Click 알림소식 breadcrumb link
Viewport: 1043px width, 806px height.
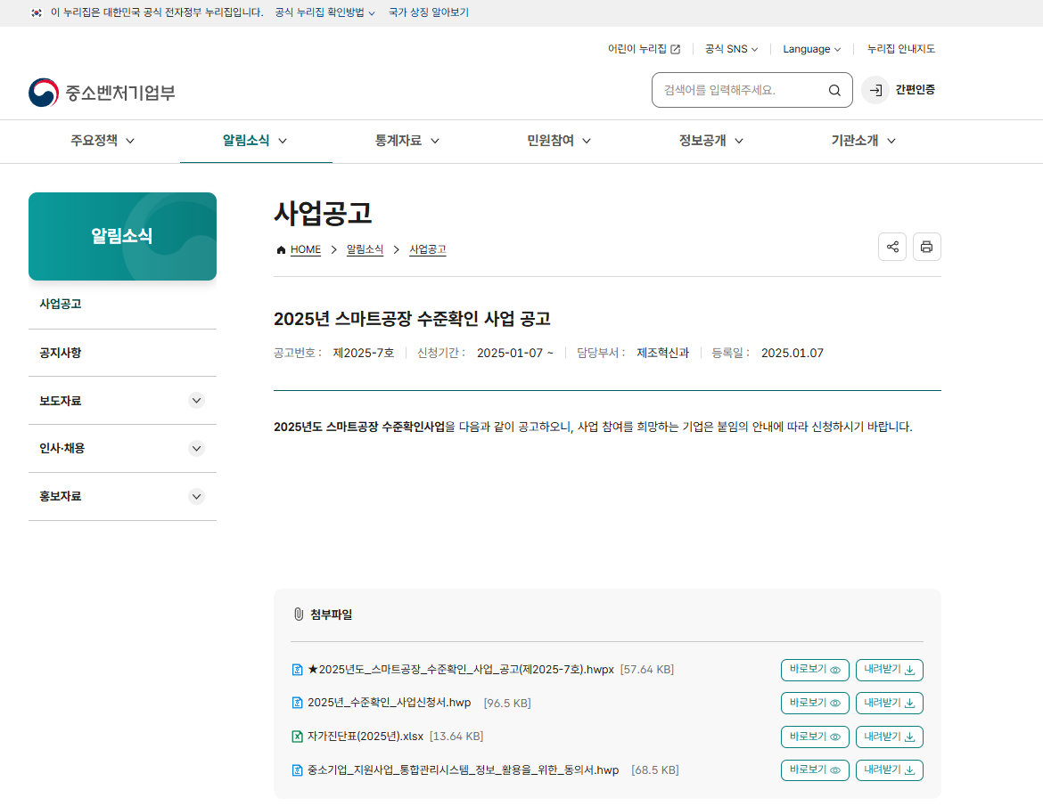click(x=365, y=250)
